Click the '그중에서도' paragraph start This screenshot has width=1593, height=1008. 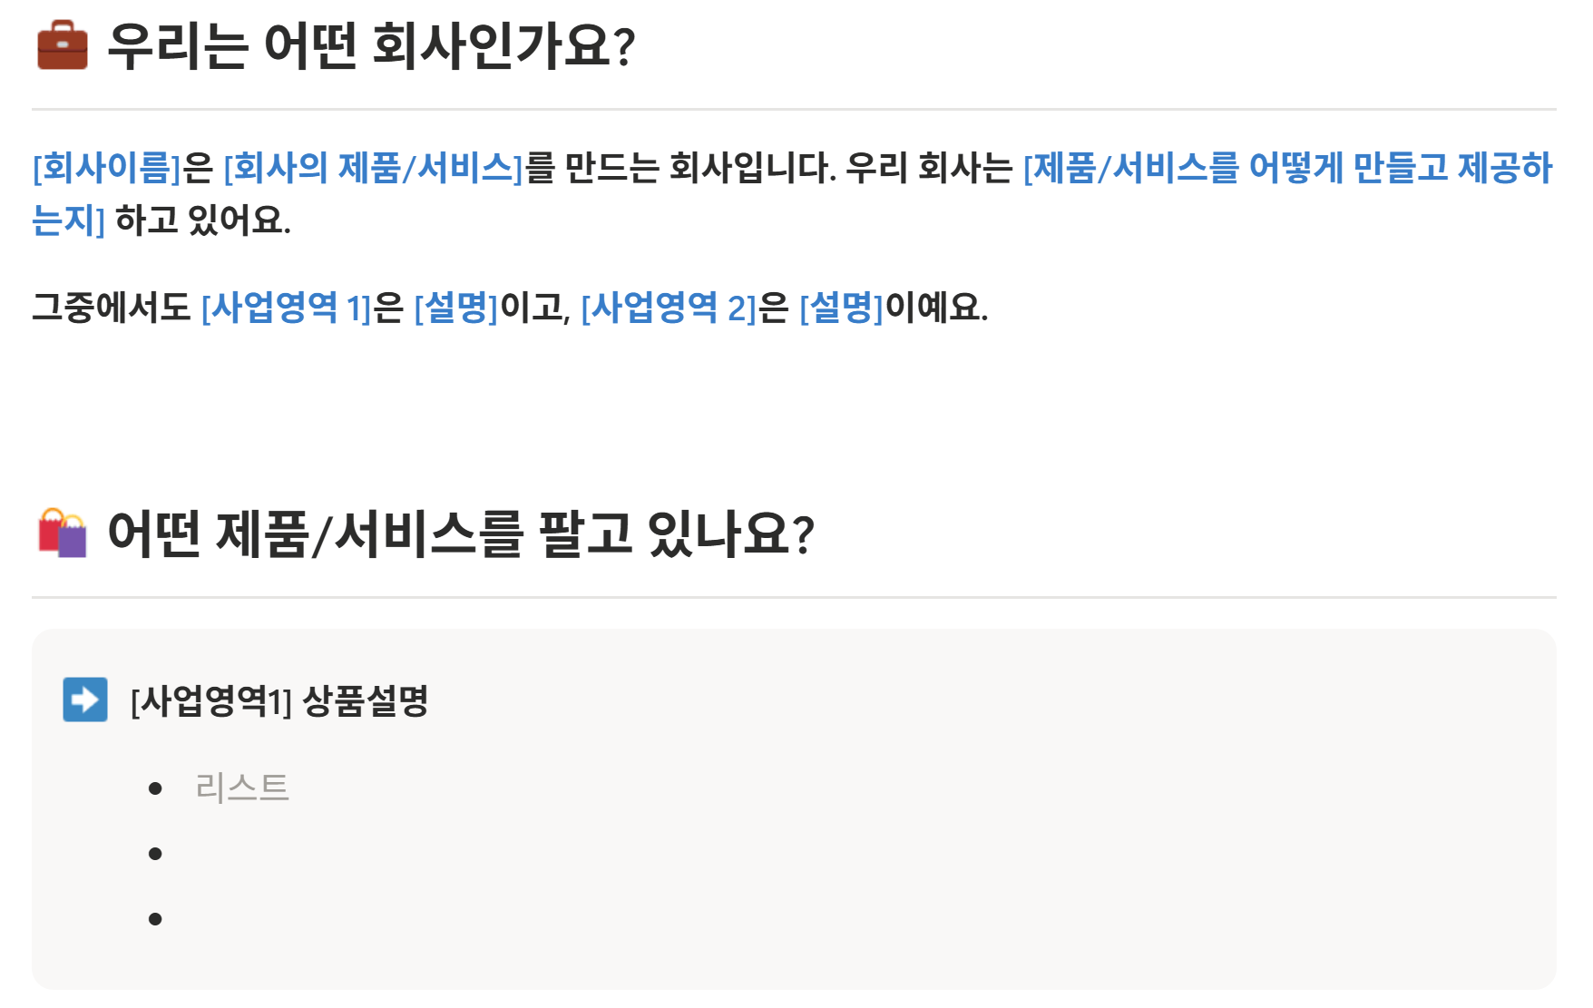pos(111,308)
